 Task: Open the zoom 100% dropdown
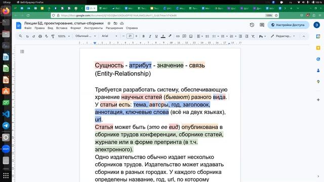point(64,36)
